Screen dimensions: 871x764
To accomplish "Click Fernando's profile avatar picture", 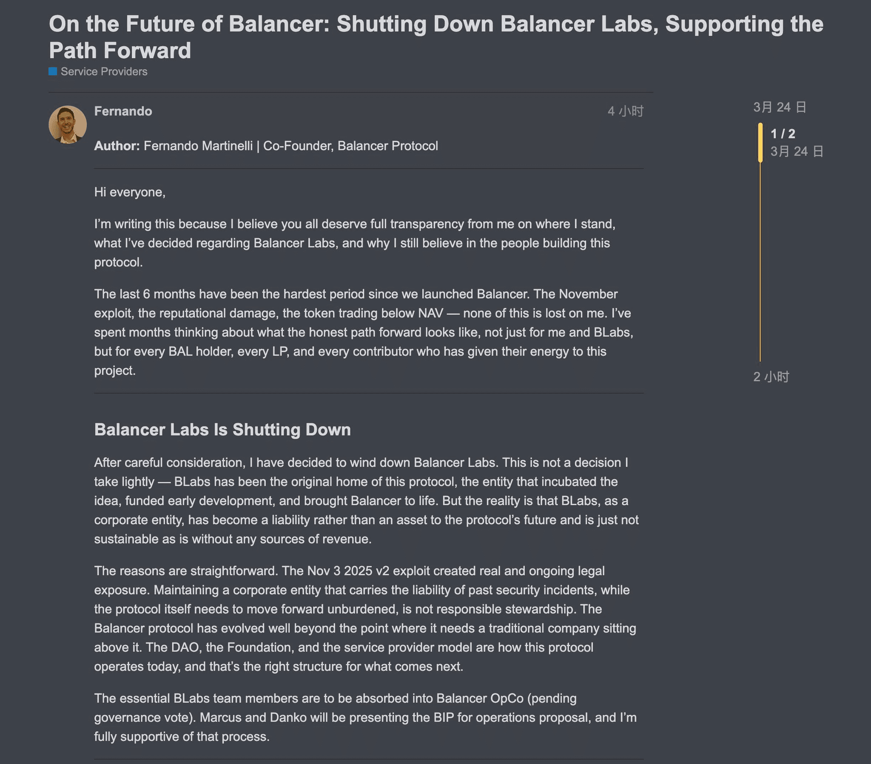I will point(68,125).
